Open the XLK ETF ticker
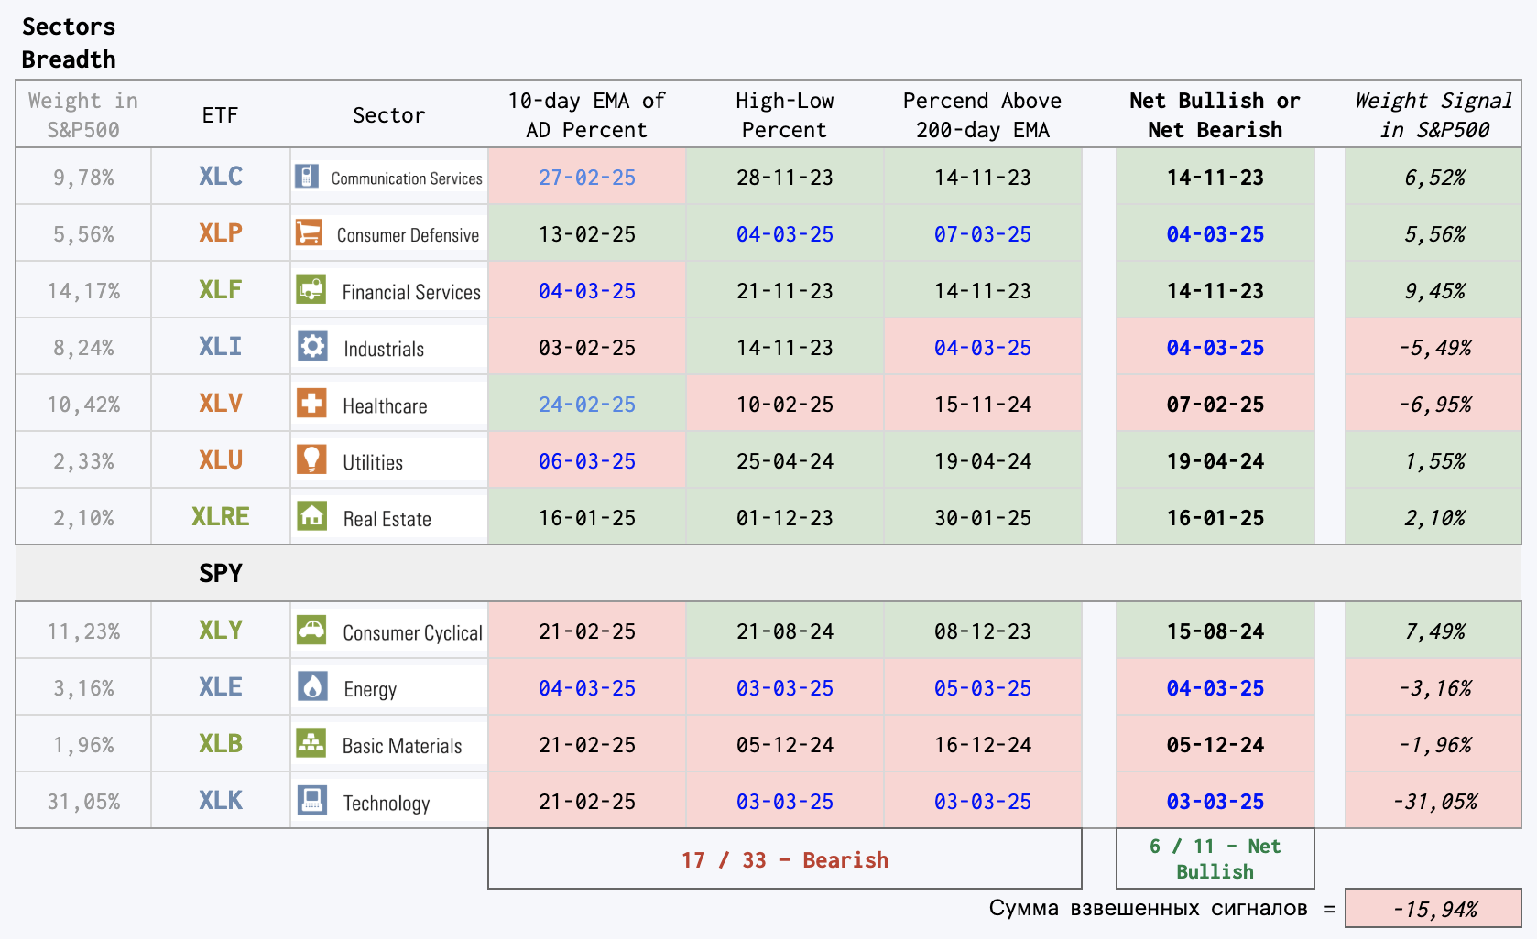The image size is (1537, 939). click(221, 800)
